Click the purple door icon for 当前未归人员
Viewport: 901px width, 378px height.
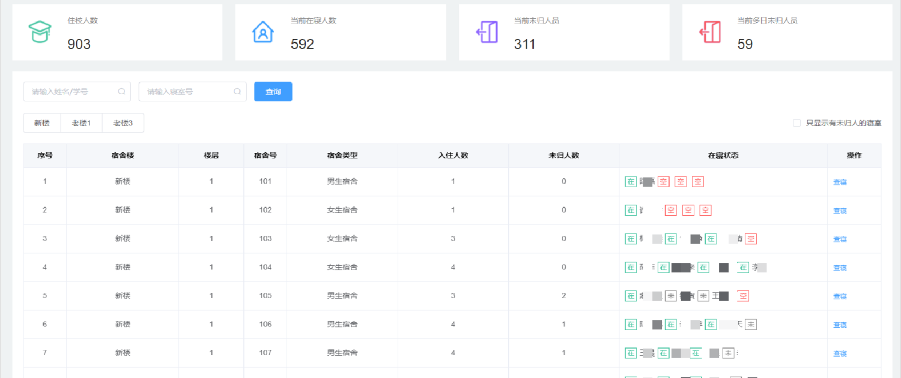(x=487, y=32)
